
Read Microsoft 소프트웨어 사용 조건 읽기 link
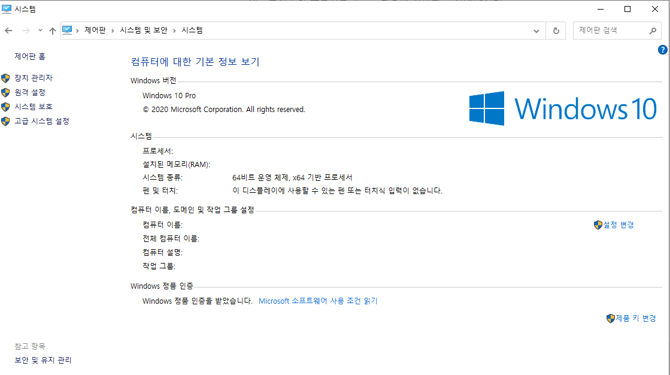click(319, 301)
